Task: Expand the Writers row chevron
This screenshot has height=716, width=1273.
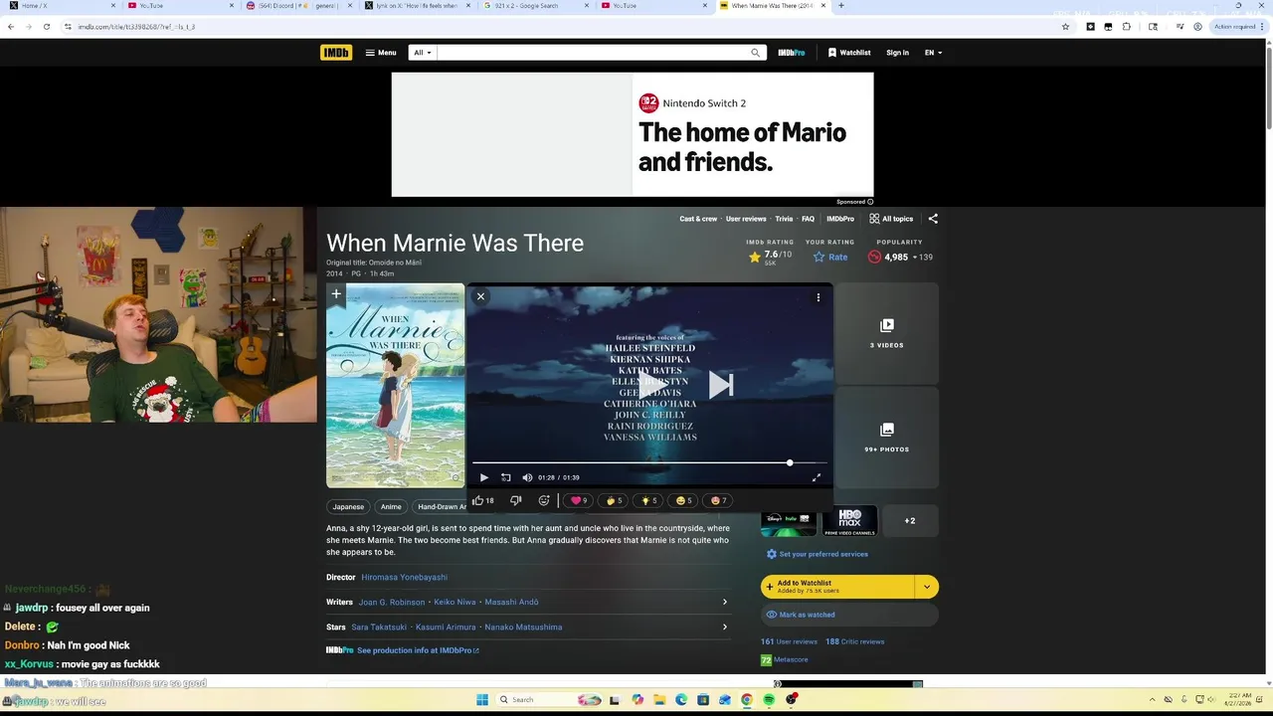Action: [724, 602]
